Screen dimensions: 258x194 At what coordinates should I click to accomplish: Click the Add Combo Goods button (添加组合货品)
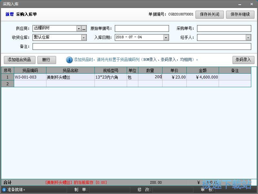(20, 60)
